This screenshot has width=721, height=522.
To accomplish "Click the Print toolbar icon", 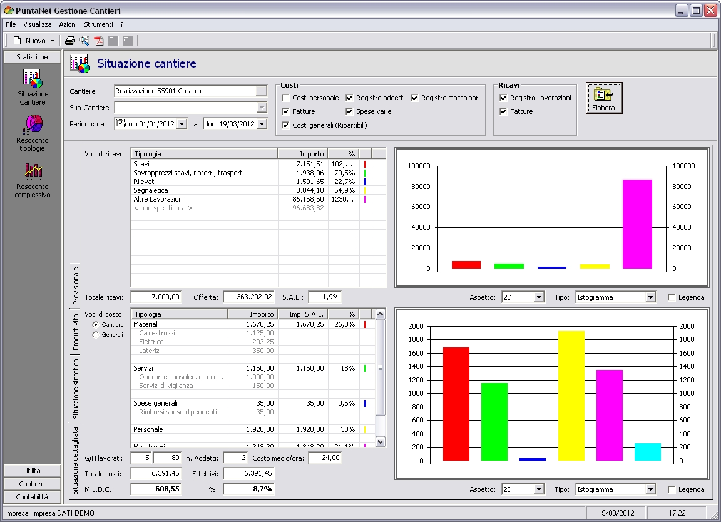I will pyautogui.click(x=70, y=41).
